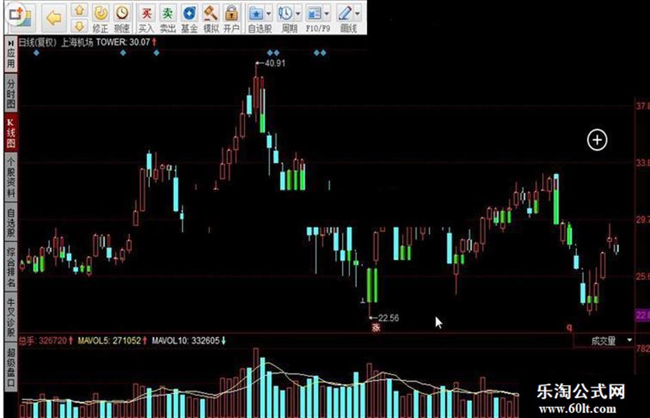Viewport: 650px width, 418px height.
Task: Click the 40.91 high price label
Action: pos(275,63)
